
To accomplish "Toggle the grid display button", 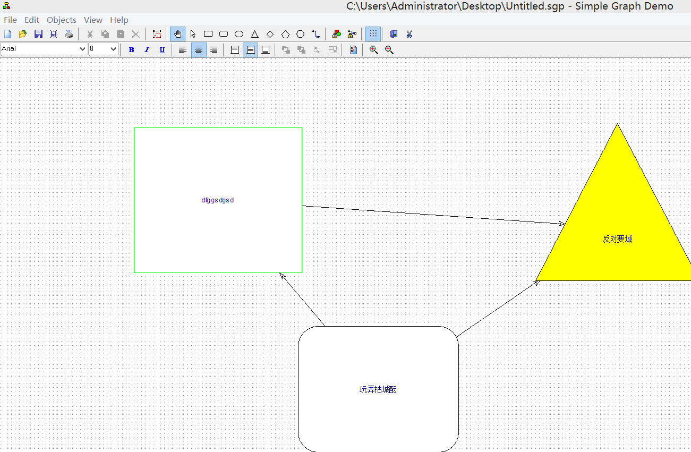I will (x=373, y=33).
